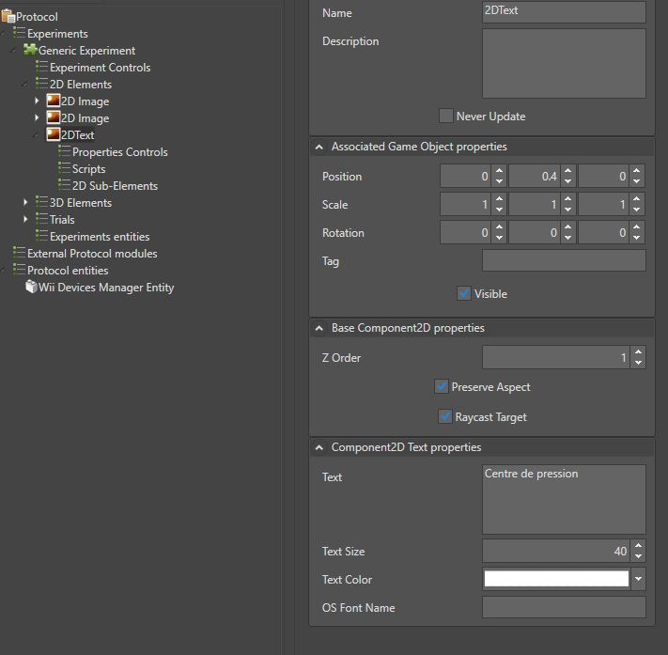Increase the Text Size value

coord(638,545)
